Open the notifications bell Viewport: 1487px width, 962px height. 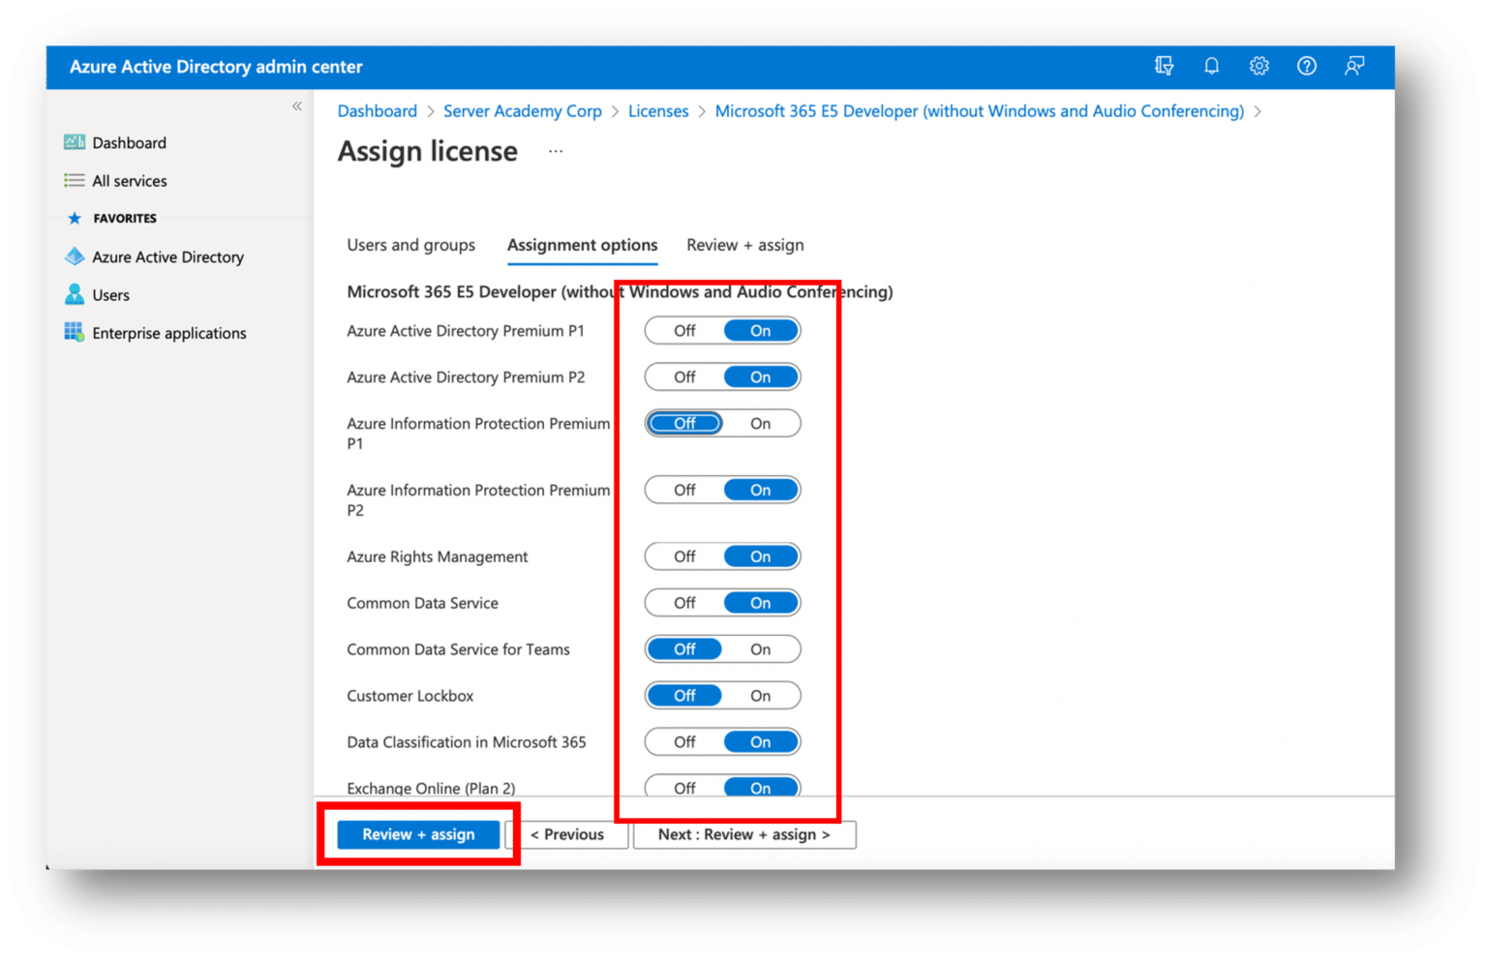pyautogui.click(x=1211, y=66)
